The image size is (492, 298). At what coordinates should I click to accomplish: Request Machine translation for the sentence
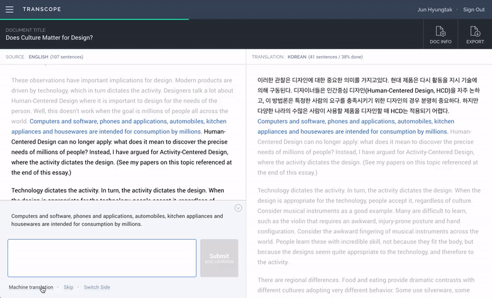click(x=31, y=287)
